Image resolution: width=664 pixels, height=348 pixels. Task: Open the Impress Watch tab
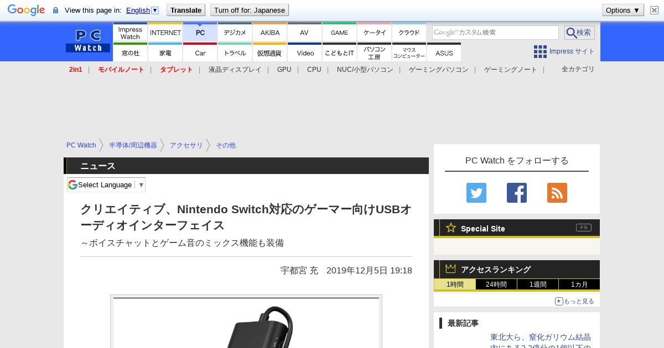(130, 32)
